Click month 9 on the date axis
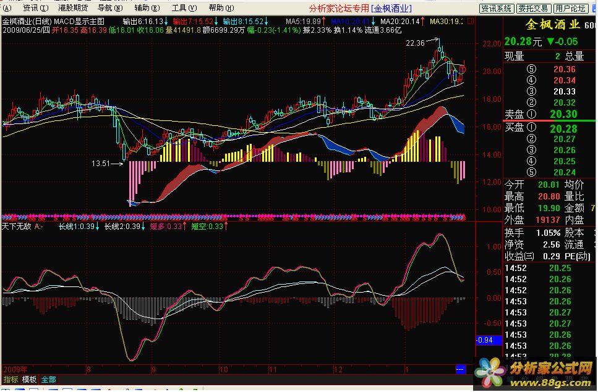The image size is (598, 392). (x=153, y=369)
